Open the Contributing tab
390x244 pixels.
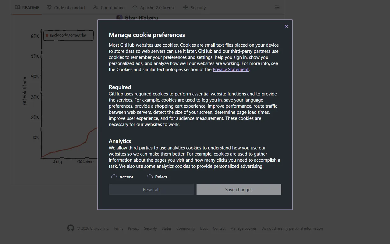pos(109,7)
